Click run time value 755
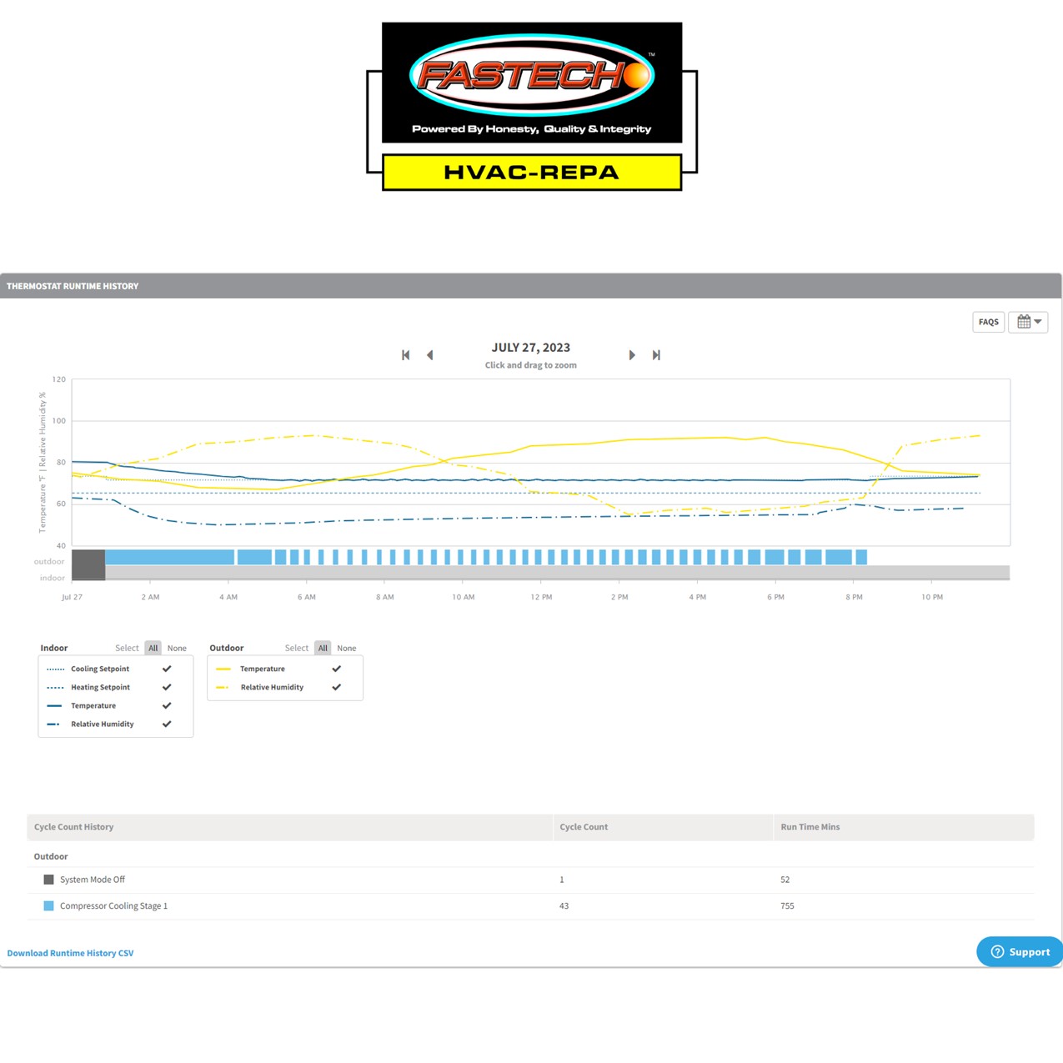This screenshot has height=1063, width=1063. pyautogui.click(x=787, y=906)
